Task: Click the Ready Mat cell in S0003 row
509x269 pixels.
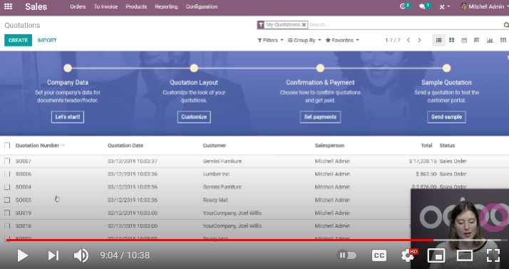Action: click(215, 200)
